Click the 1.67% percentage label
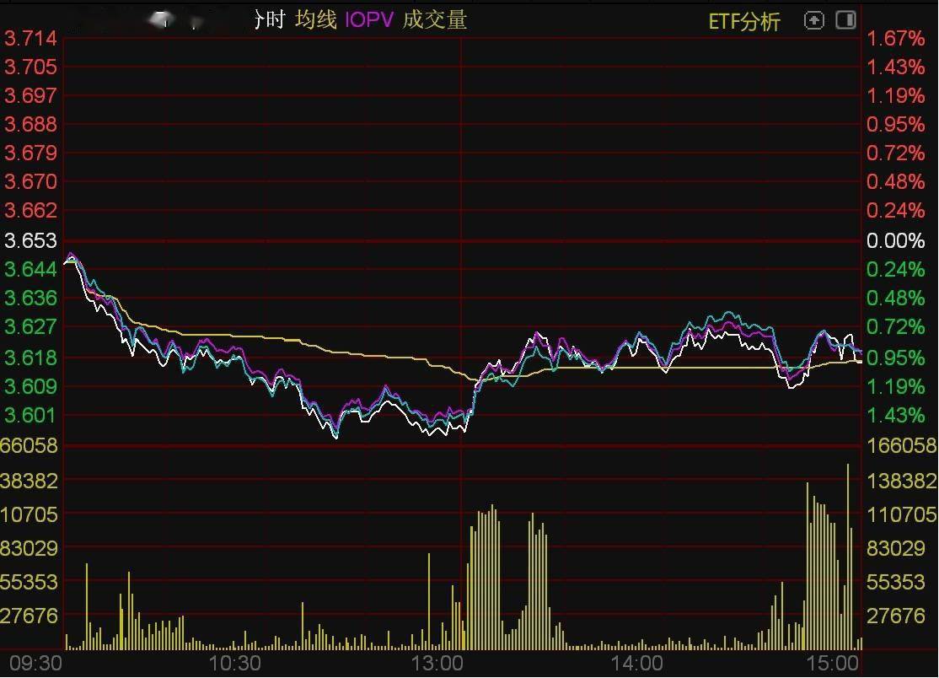The width and height of the screenshot is (939, 678). pos(895,38)
